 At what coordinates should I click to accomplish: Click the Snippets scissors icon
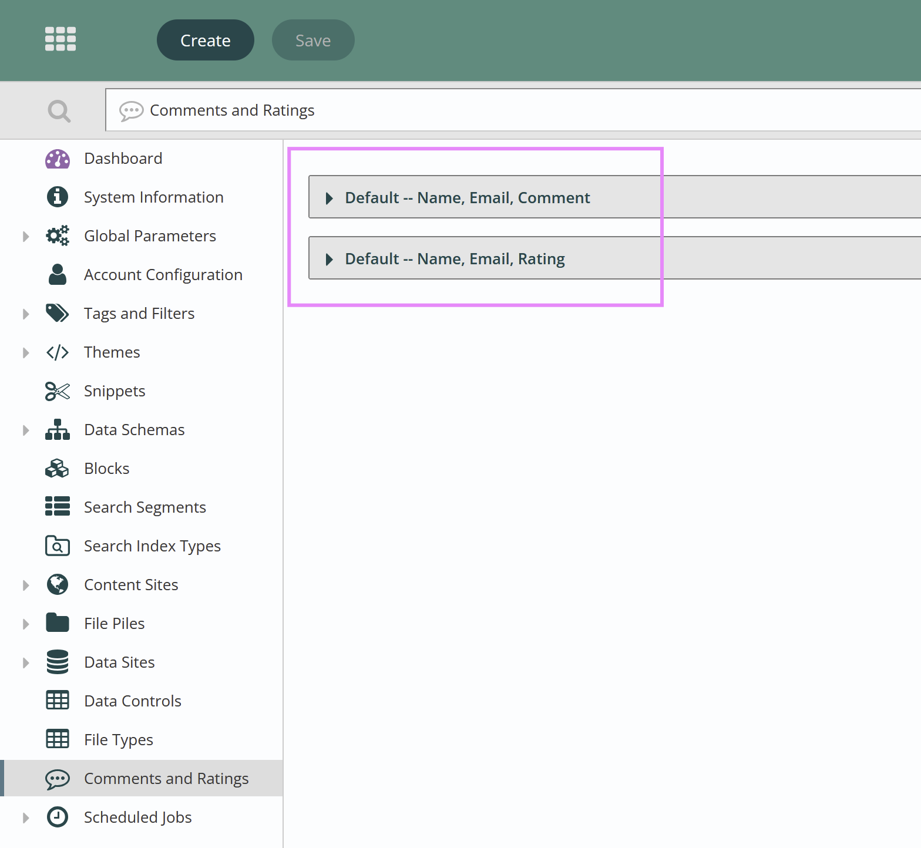[x=58, y=391]
